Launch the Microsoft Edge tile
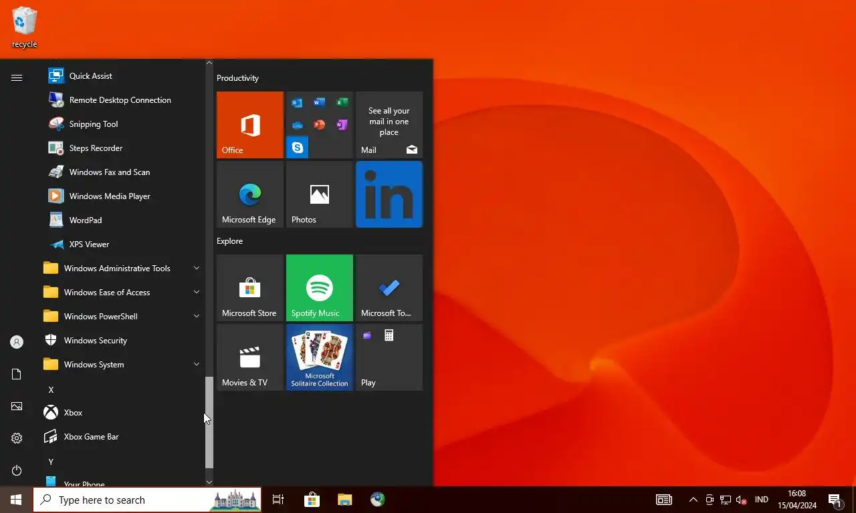Screen dimensions: 856x513 pos(250,194)
